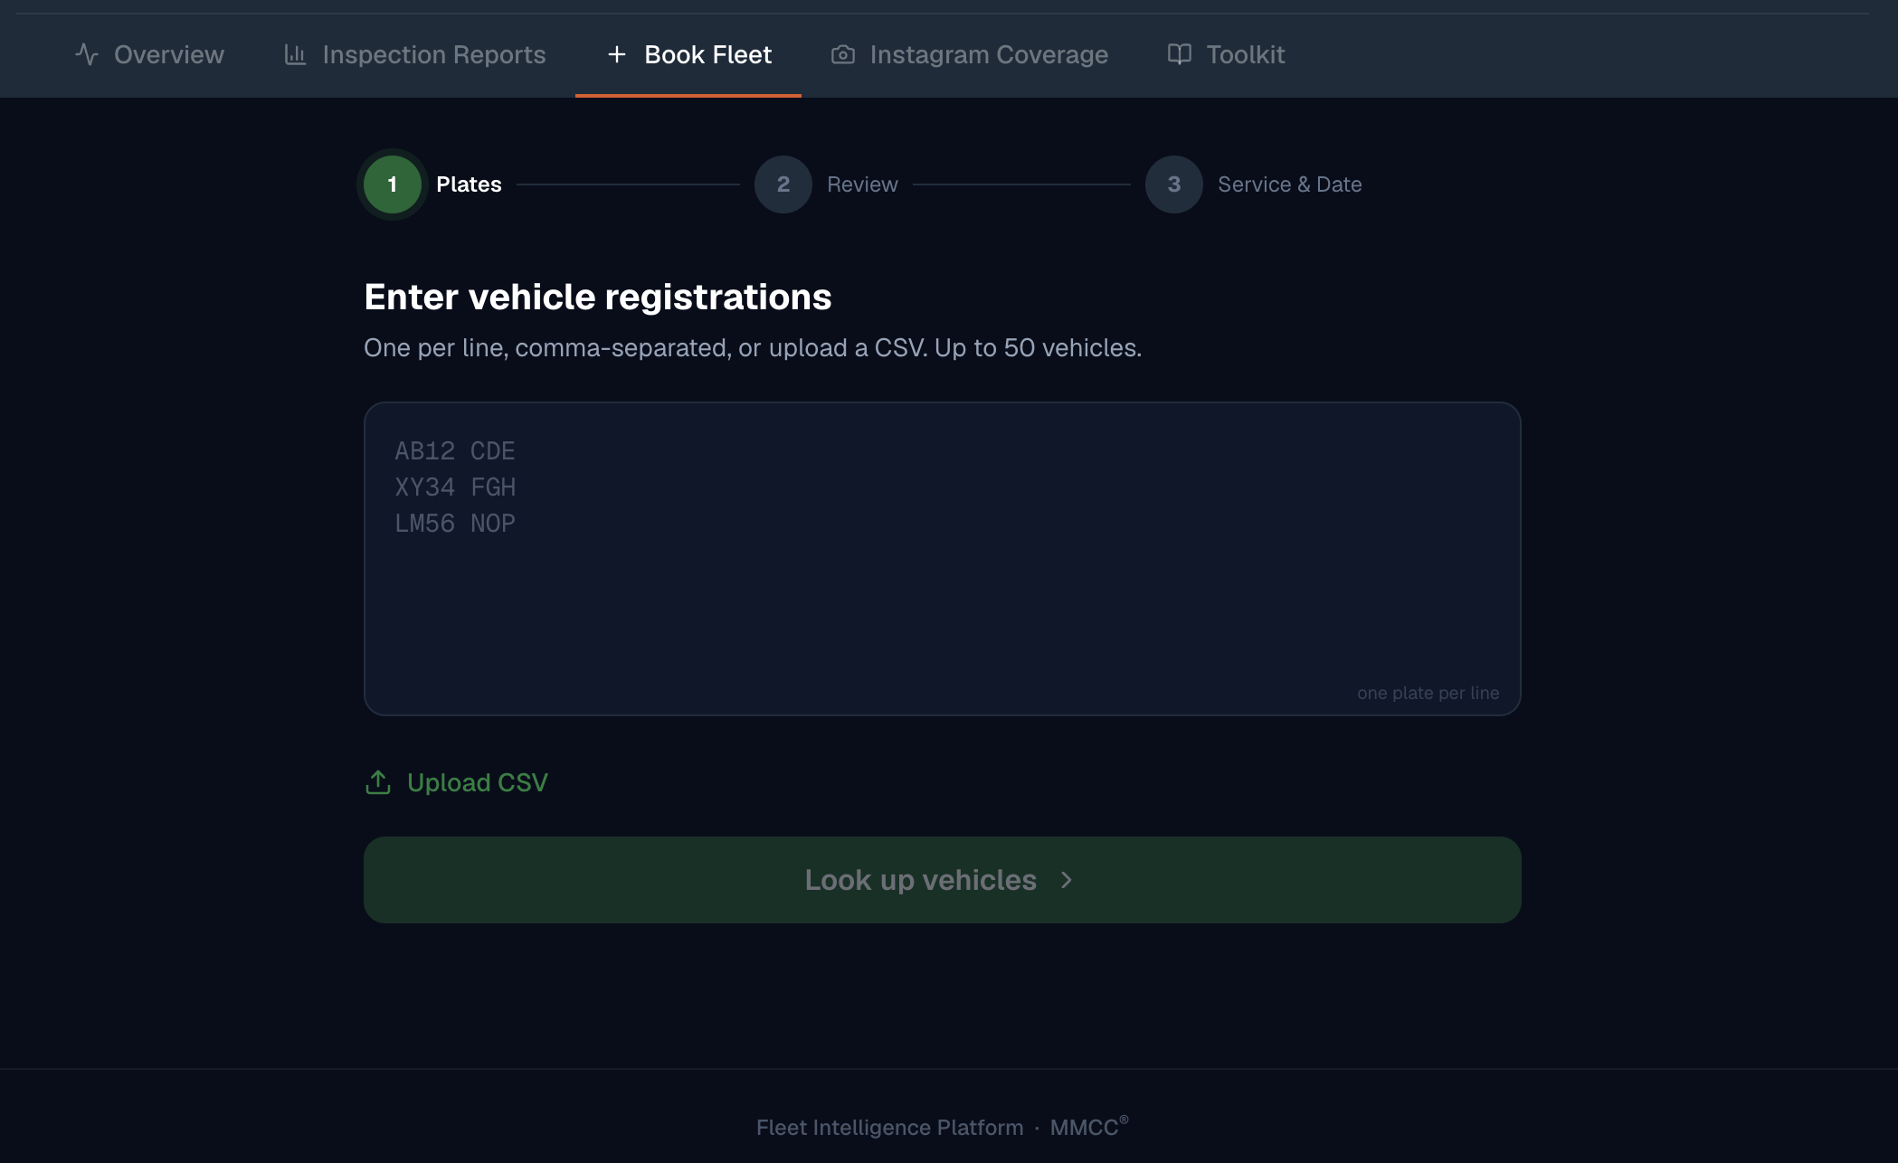Select step 2 Review circle

pos(783,184)
